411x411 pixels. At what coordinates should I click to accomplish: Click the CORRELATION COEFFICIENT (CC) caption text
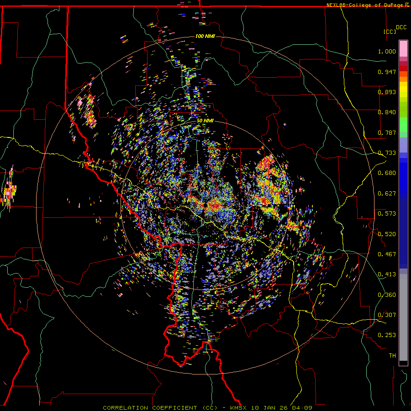(x=160, y=408)
